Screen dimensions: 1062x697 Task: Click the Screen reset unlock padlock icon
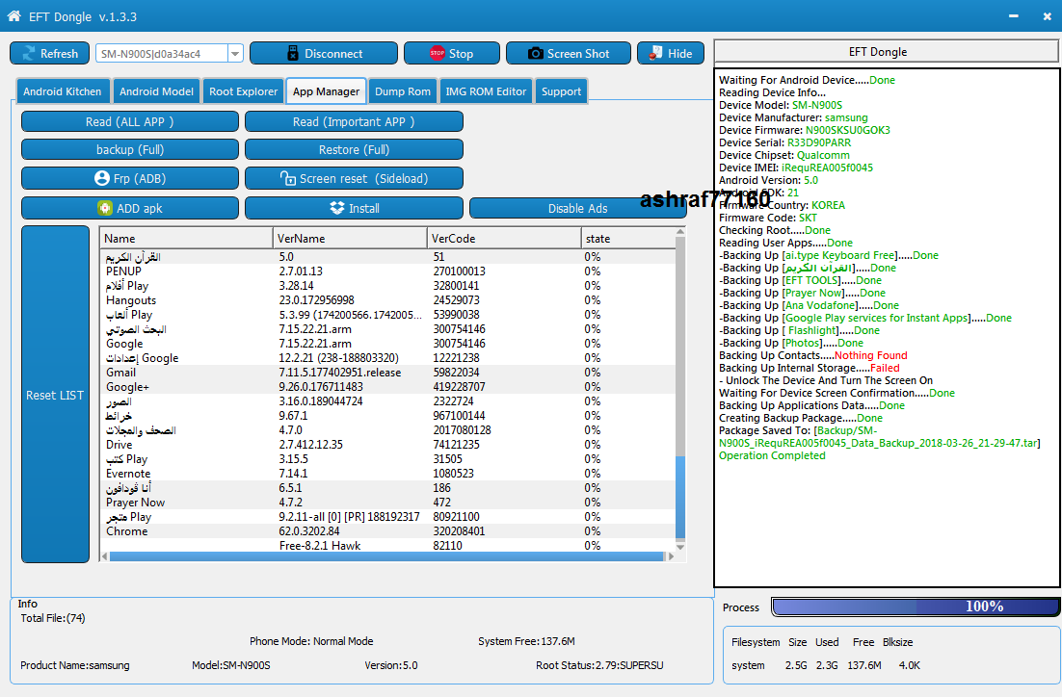(287, 178)
